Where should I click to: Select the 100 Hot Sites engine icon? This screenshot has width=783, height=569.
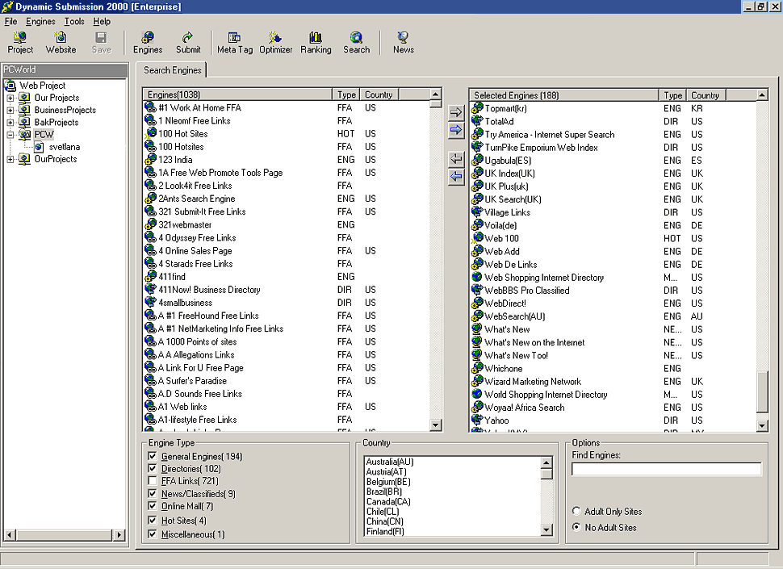(150, 133)
